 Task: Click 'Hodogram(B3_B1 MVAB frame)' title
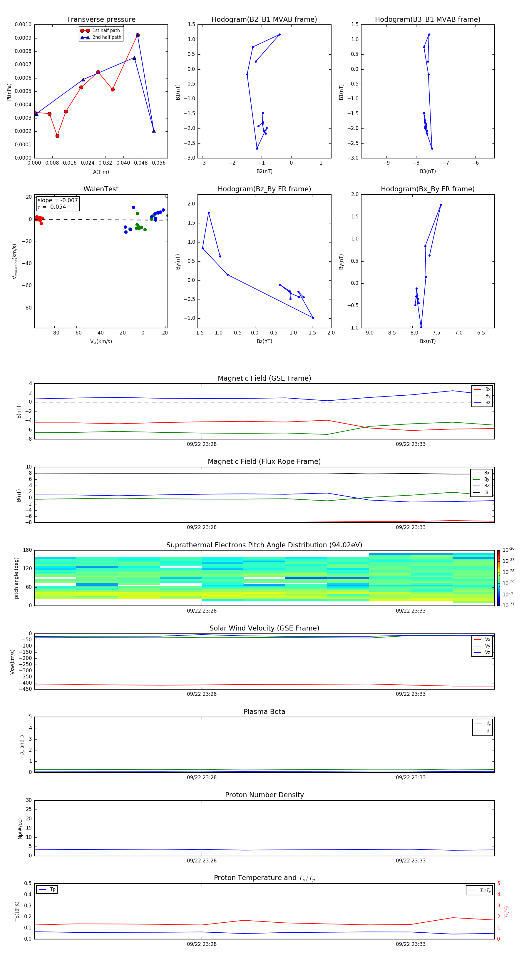pos(428,20)
